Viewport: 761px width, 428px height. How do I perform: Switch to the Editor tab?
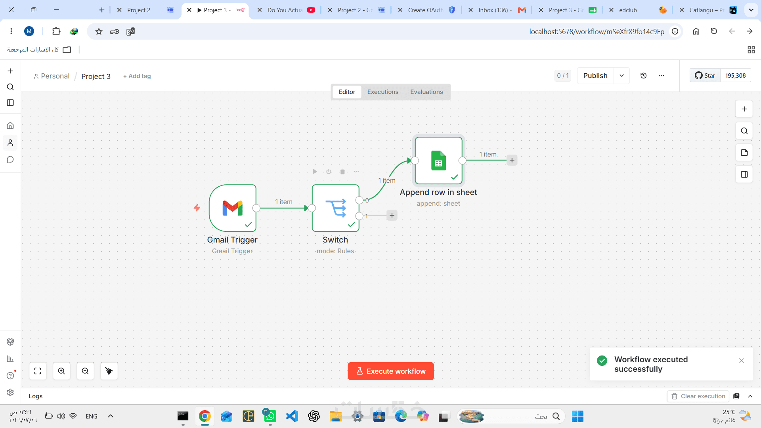pos(347,92)
